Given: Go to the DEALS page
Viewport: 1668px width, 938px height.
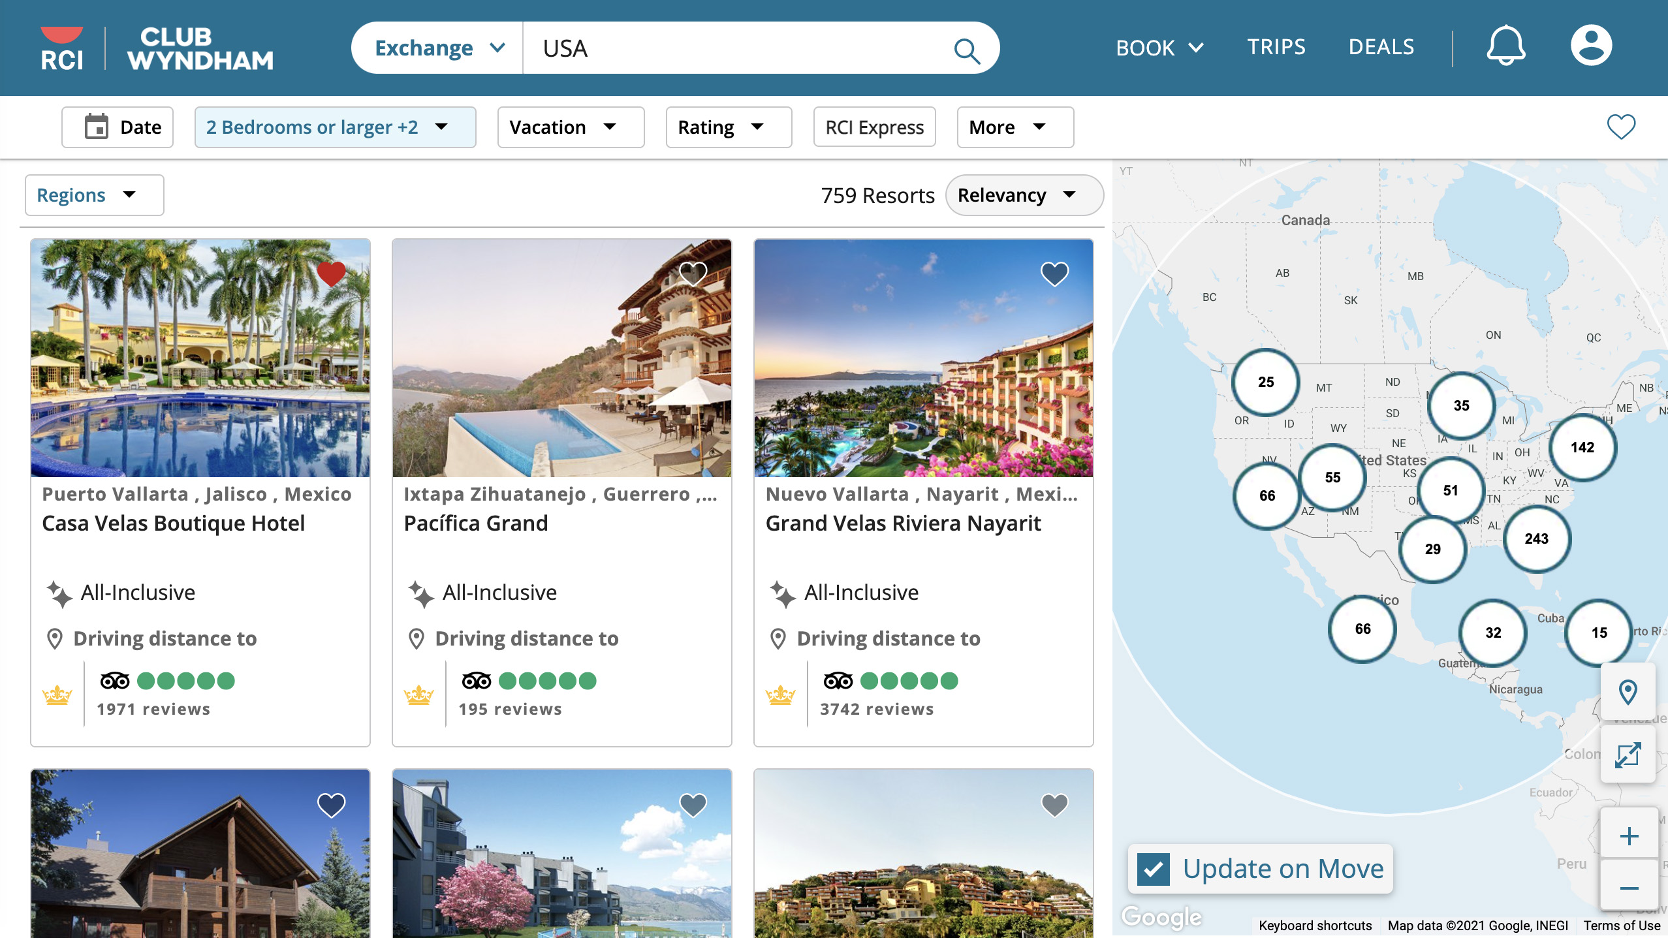Looking at the screenshot, I should click(x=1381, y=47).
